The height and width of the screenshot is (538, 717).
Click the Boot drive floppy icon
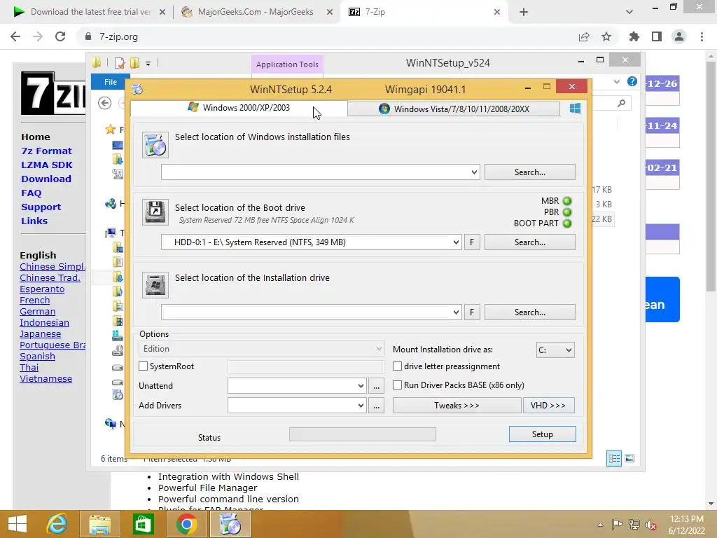(x=155, y=212)
